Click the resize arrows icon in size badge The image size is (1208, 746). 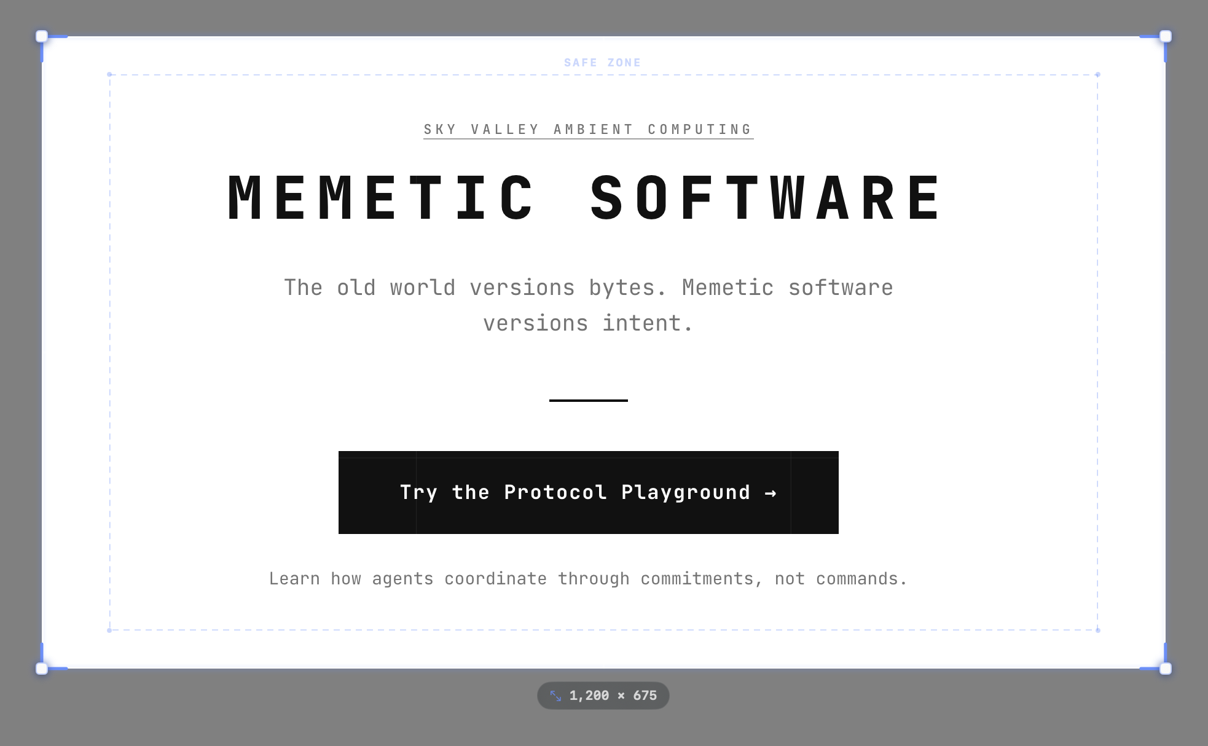(555, 696)
